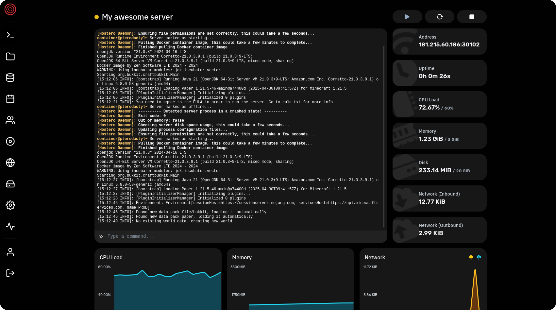Open the Schedules calendar page
Viewport: 556px width, 310px height.
pos(10,99)
